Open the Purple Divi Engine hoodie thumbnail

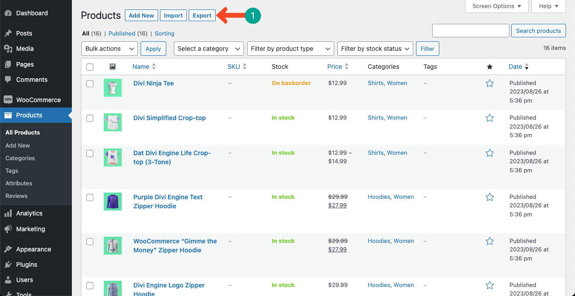(x=113, y=202)
